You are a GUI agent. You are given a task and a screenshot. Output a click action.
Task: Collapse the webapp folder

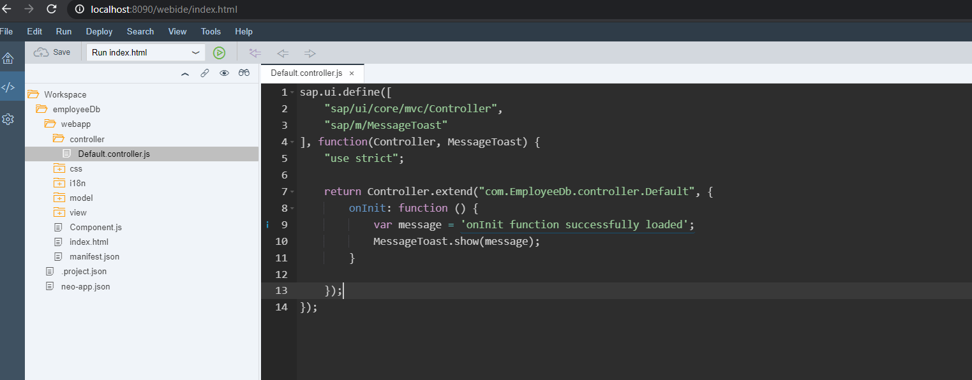(50, 124)
